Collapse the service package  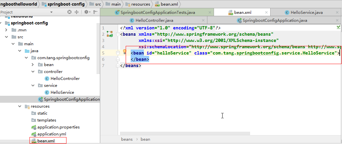(x=33, y=86)
